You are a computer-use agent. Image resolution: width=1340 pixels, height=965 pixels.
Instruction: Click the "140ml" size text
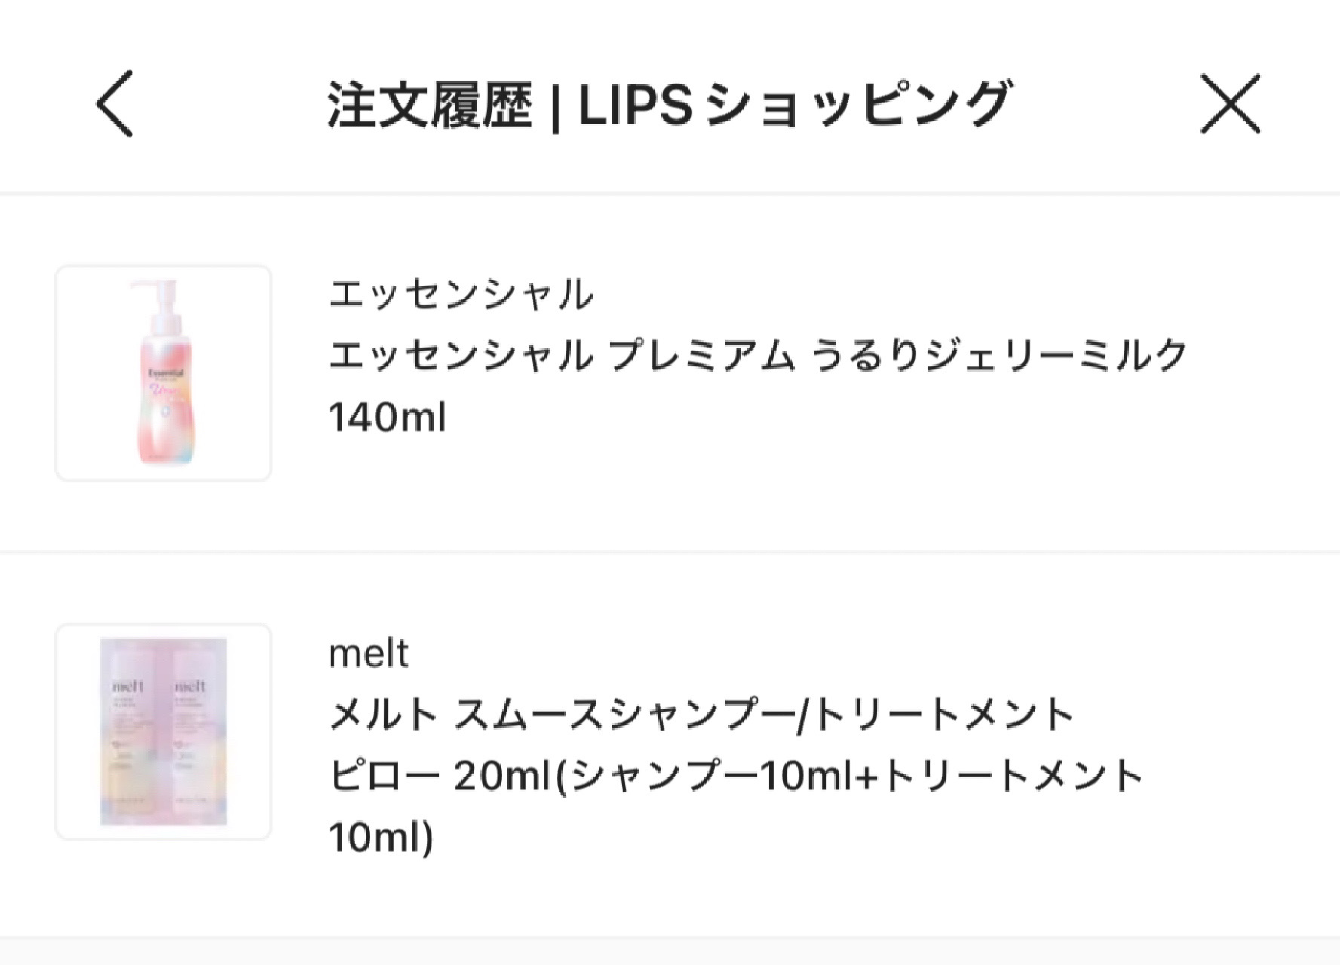click(x=388, y=417)
